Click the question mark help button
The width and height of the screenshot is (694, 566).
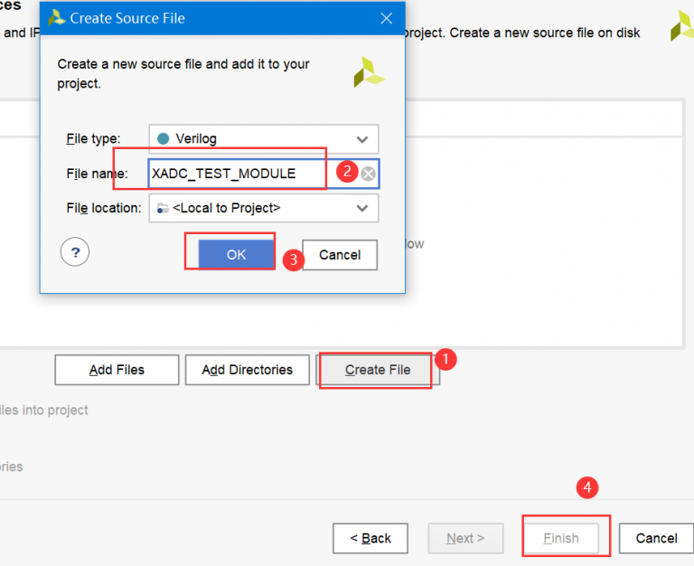tap(75, 253)
